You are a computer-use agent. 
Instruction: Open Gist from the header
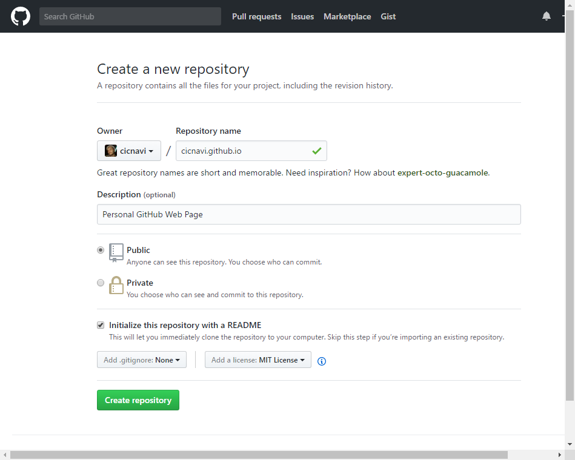coord(388,16)
